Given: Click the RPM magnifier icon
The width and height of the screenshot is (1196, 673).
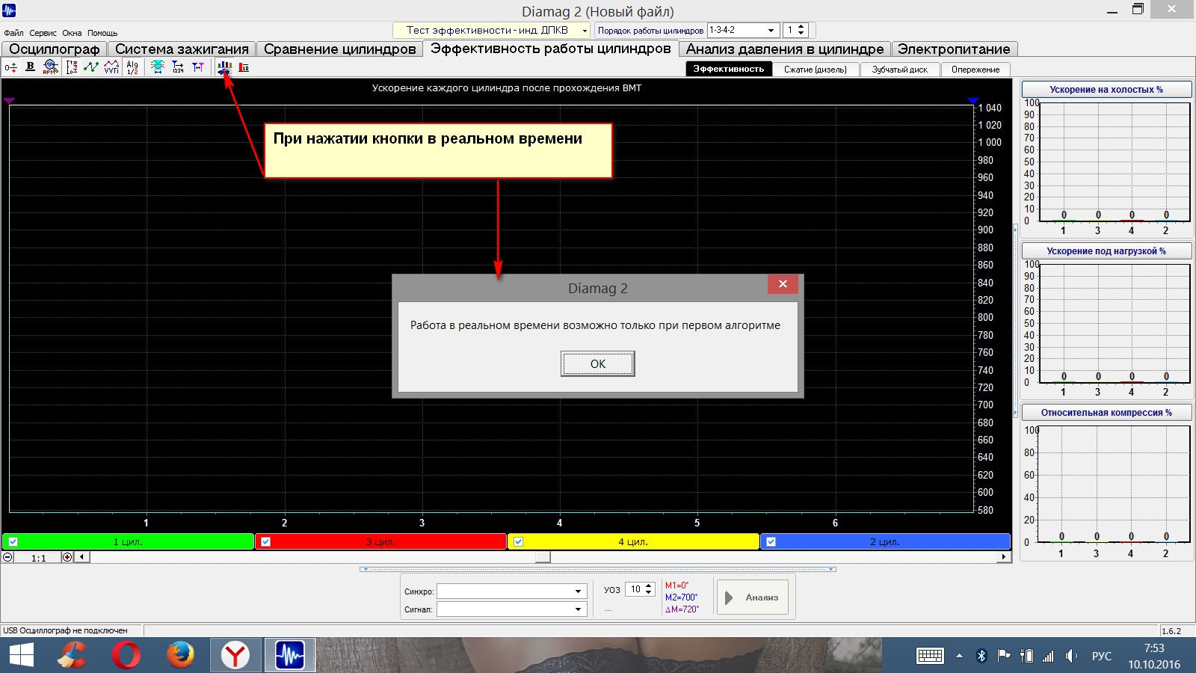Looking at the screenshot, I should tap(50, 67).
